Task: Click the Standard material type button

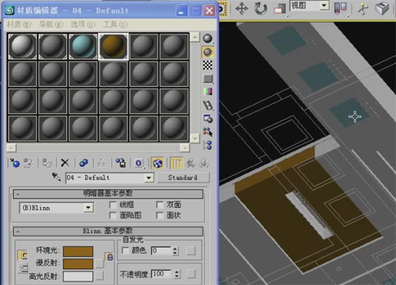Action: 183,177
